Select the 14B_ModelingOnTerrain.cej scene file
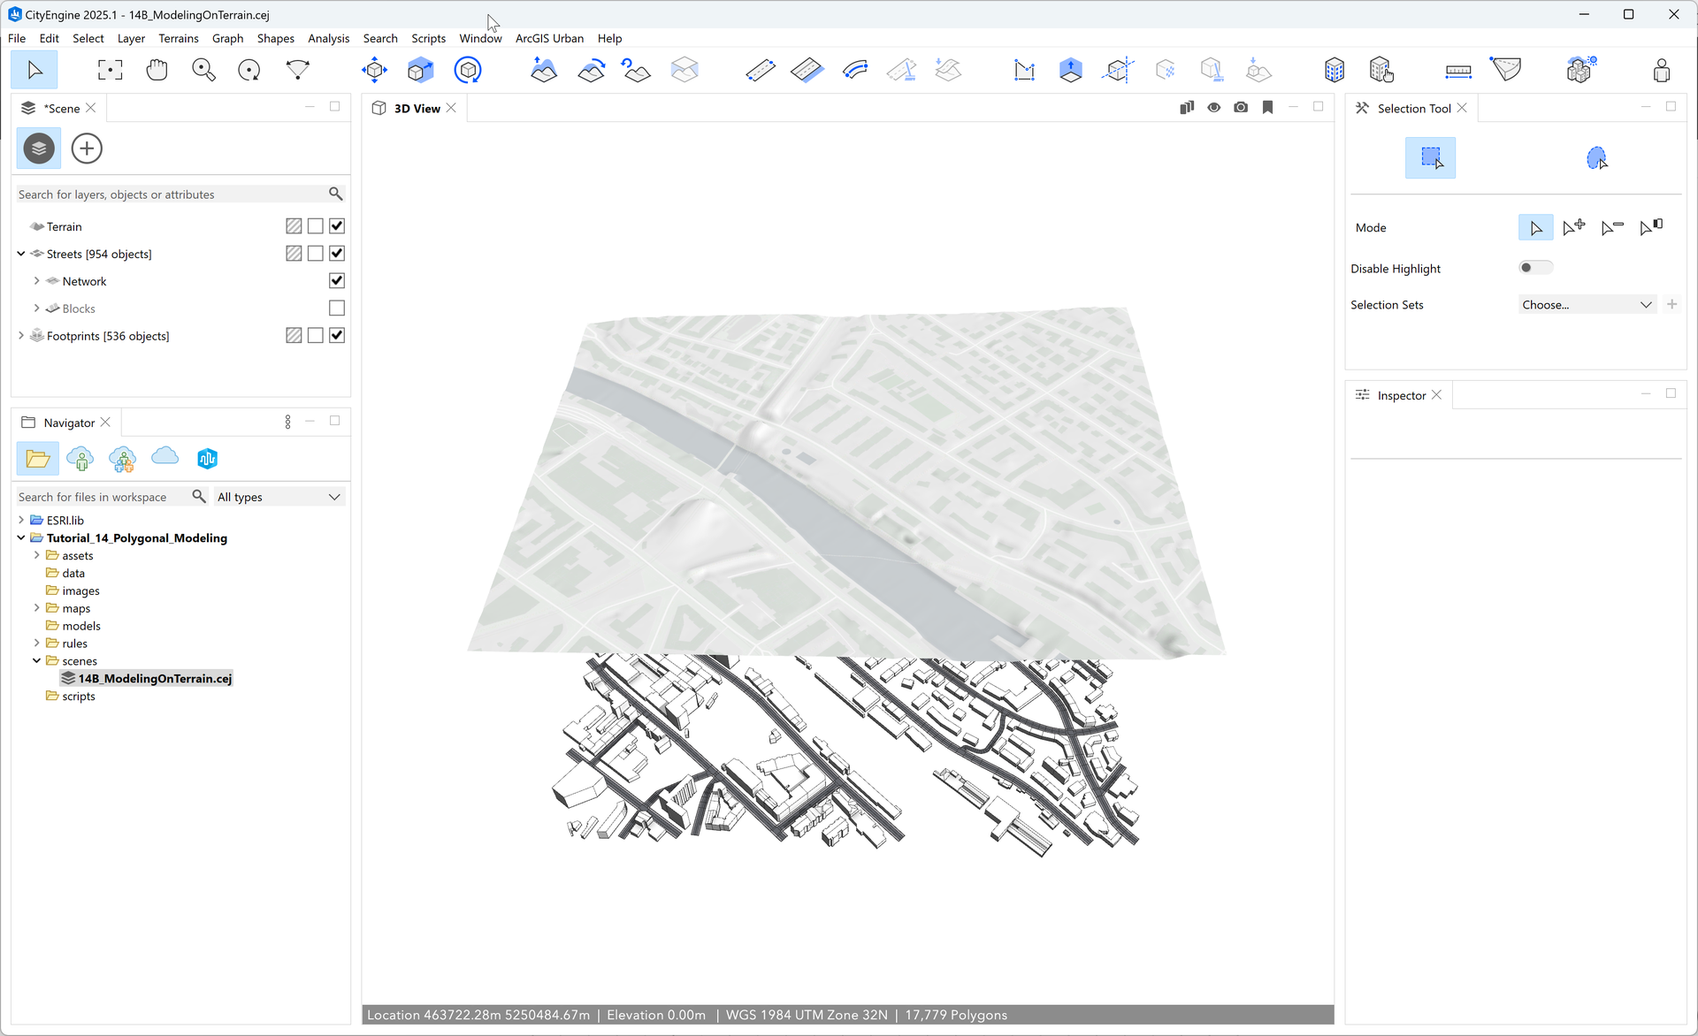Viewport: 1698px width, 1036px height. point(155,678)
